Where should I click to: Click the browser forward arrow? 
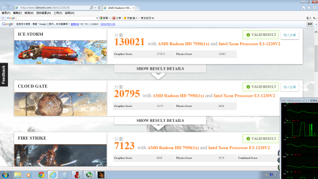click(11, 7)
